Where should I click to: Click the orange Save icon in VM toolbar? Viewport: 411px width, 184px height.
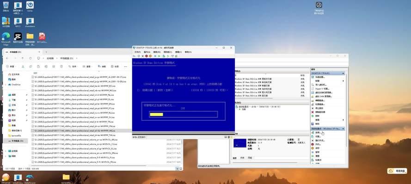click(x=150, y=56)
